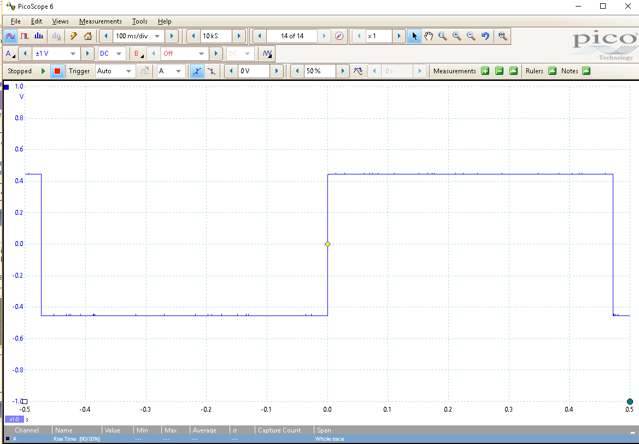Toggle Rulers legend green arrow
The width and height of the screenshot is (639, 444).
tap(552, 71)
